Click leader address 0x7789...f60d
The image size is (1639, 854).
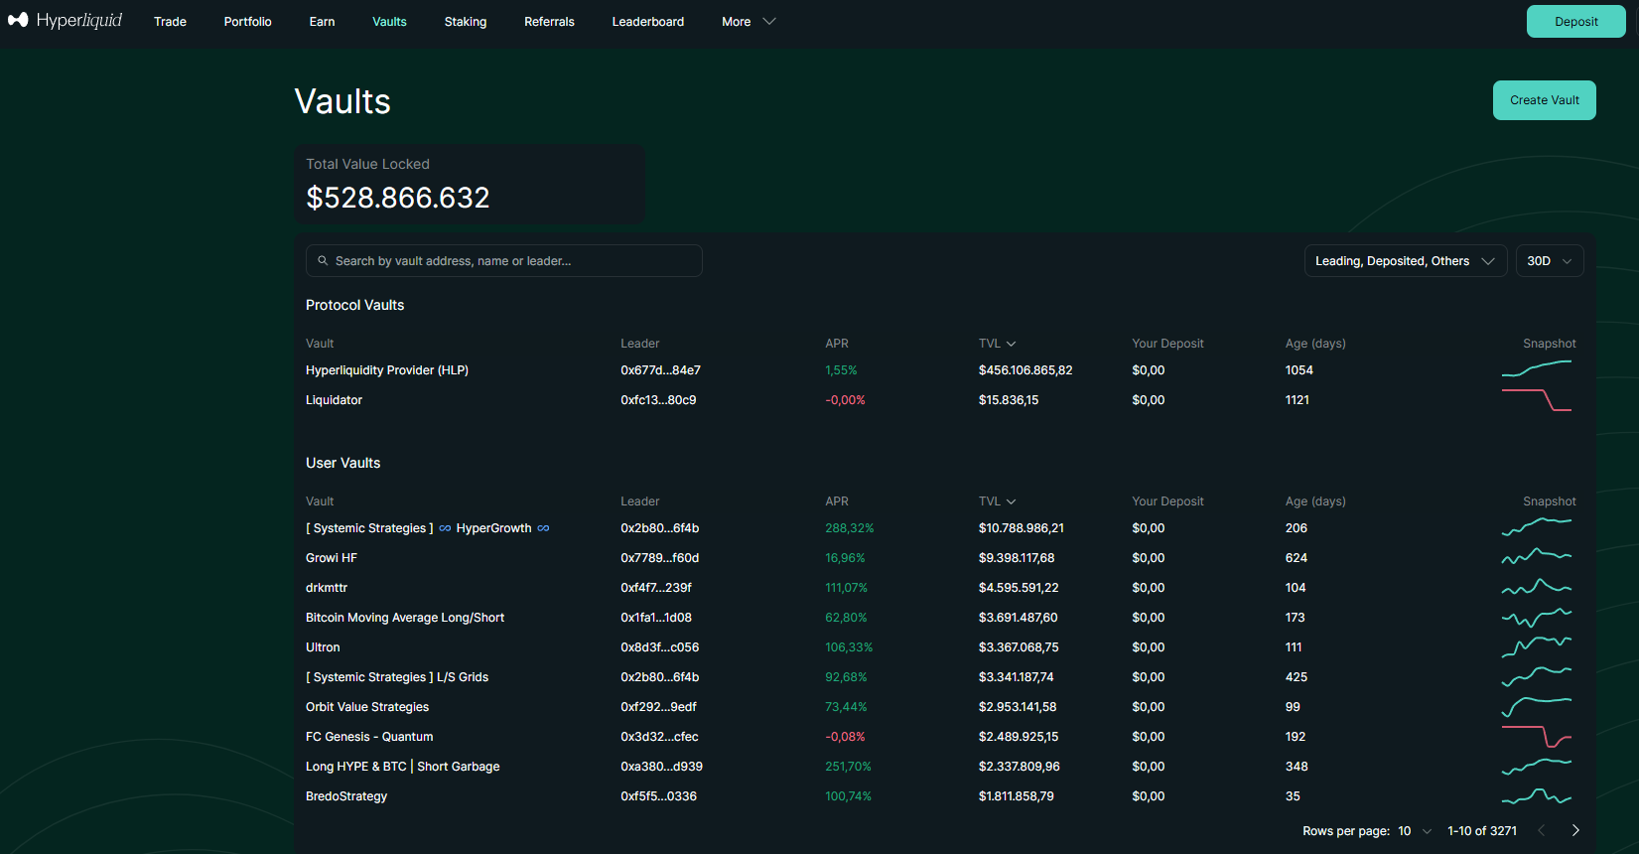(x=660, y=558)
